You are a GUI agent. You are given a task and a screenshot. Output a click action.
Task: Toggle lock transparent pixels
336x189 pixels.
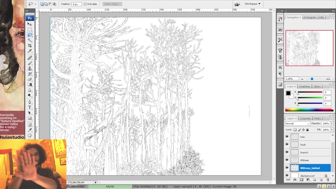point(295,130)
